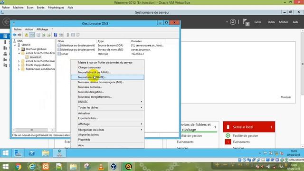Click the Export list icon in DNS toolbar
This screenshot has width=304, height=171.
pos(48,35)
